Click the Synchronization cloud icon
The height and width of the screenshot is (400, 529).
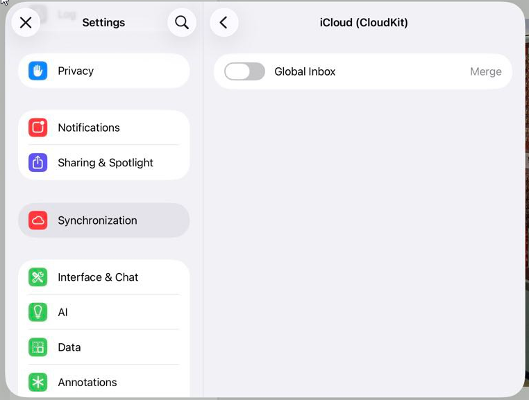click(x=37, y=220)
